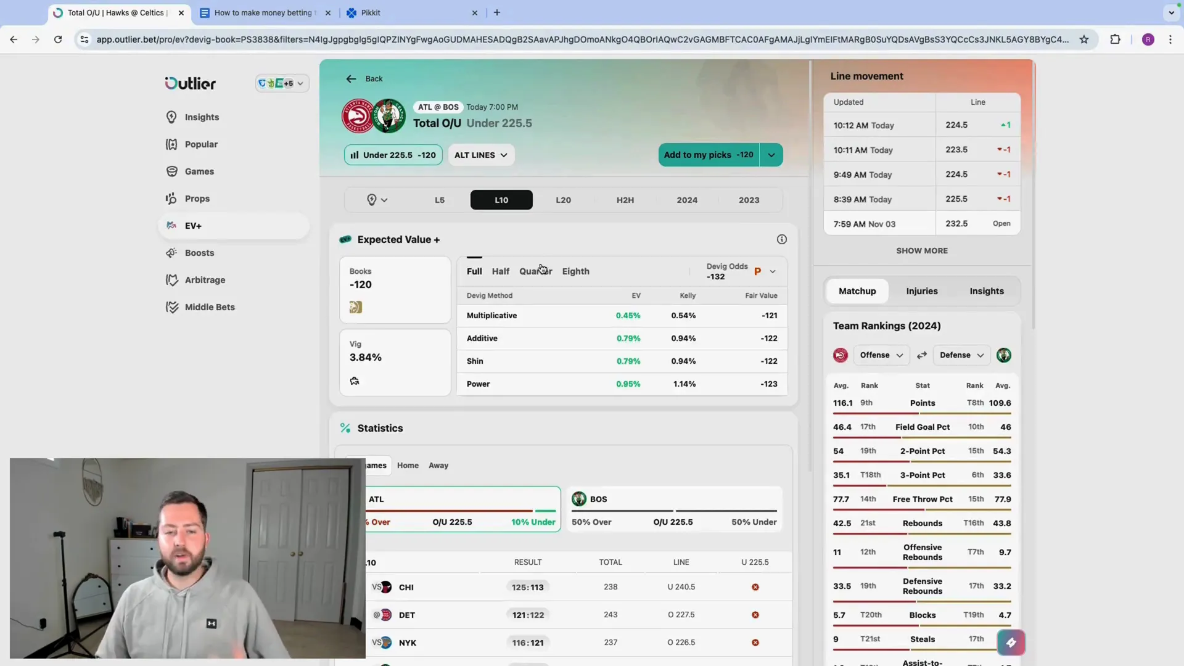Select the 2023 season range

coord(749,200)
